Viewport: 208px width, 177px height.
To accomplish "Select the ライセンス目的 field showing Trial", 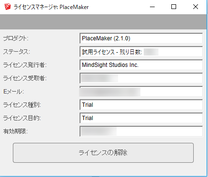I will click(x=141, y=118).
